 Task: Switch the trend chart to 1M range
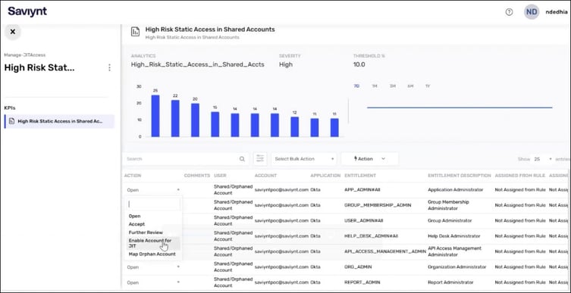tap(375, 86)
